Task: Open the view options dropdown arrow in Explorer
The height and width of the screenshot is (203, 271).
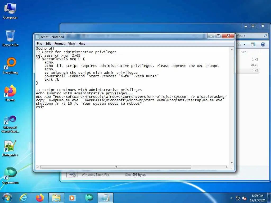Action: pos(244,44)
